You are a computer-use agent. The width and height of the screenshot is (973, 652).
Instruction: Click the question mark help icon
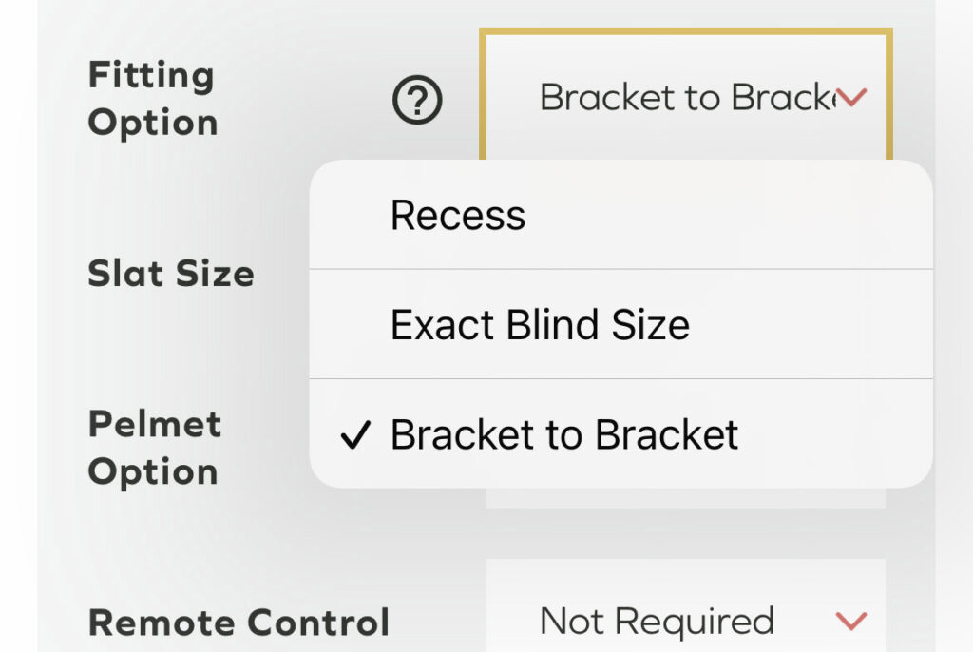pos(417,101)
